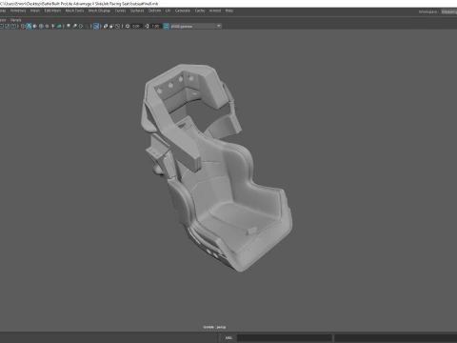Toggle X-Ray display icon
This screenshot has width=457, height=343.
pos(106,26)
